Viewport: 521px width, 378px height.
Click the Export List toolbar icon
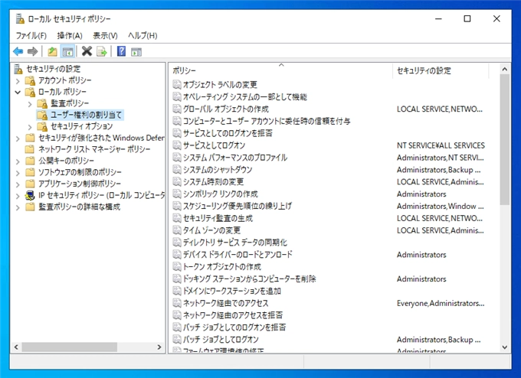click(x=102, y=51)
